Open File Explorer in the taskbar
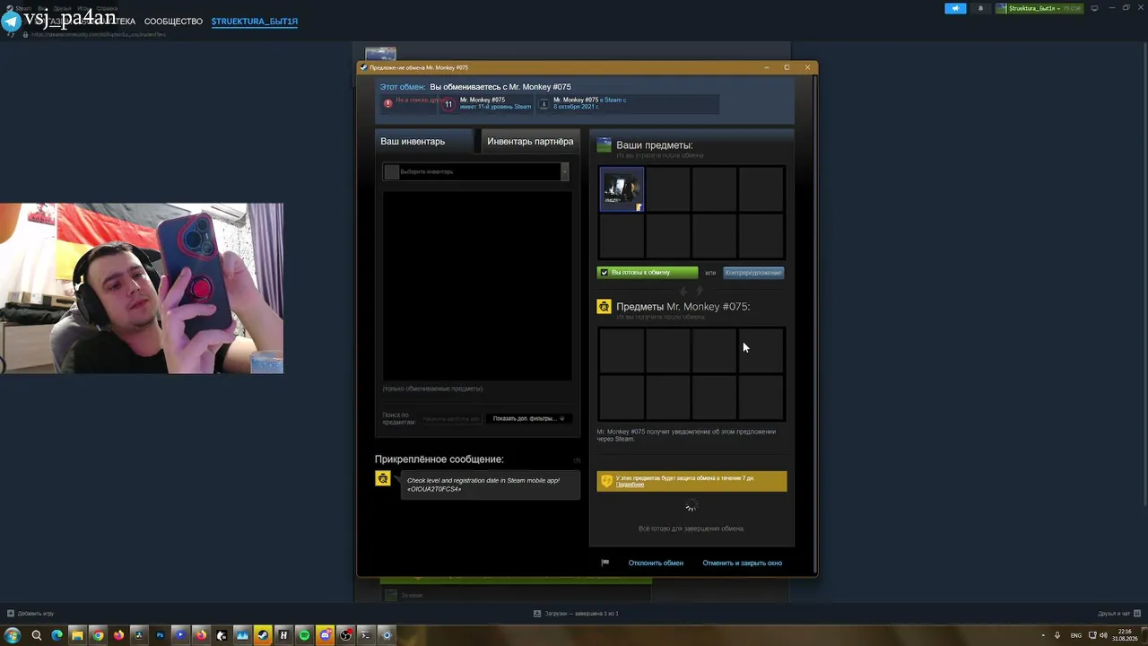 click(77, 635)
